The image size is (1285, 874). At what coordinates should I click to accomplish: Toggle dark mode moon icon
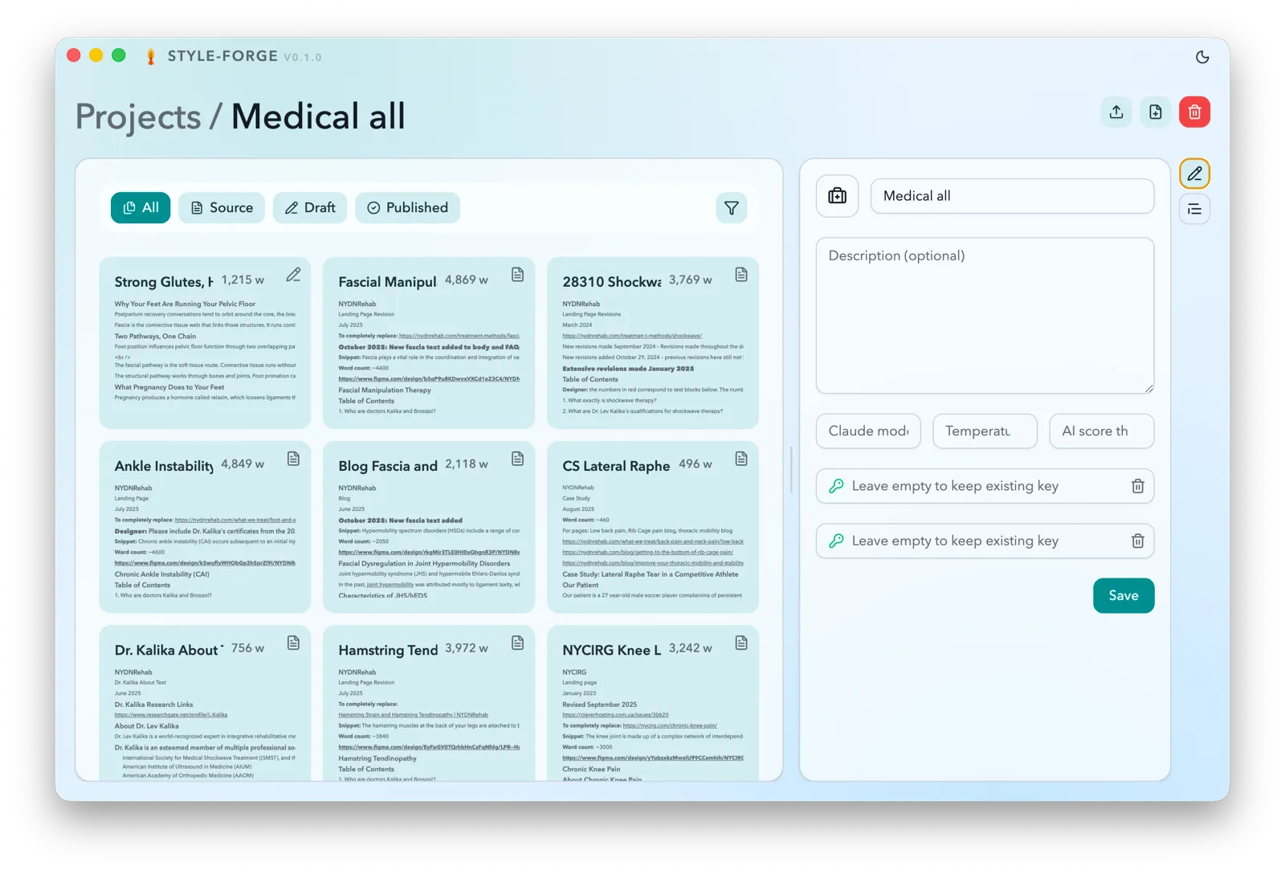(1202, 57)
